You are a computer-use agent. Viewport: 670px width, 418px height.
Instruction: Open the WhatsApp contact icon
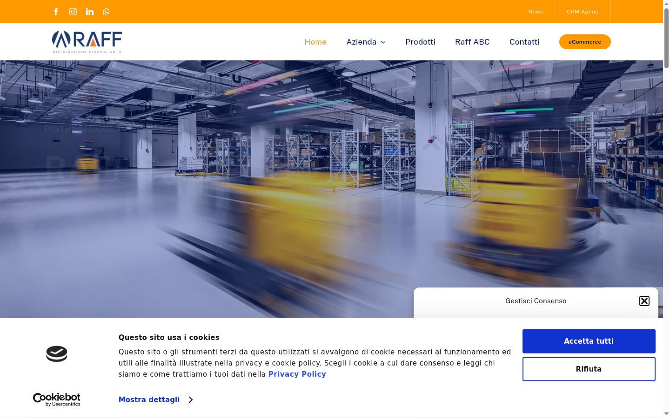[x=106, y=12]
